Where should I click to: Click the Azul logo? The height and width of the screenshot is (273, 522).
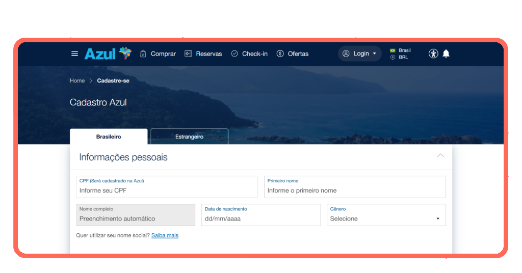click(x=108, y=53)
